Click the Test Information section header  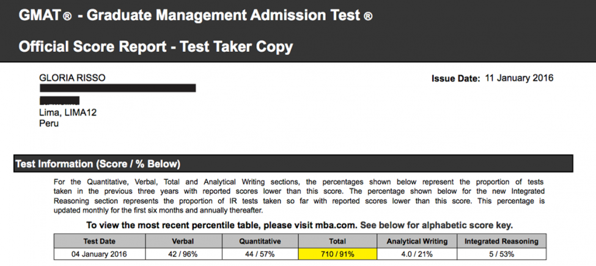98,164
